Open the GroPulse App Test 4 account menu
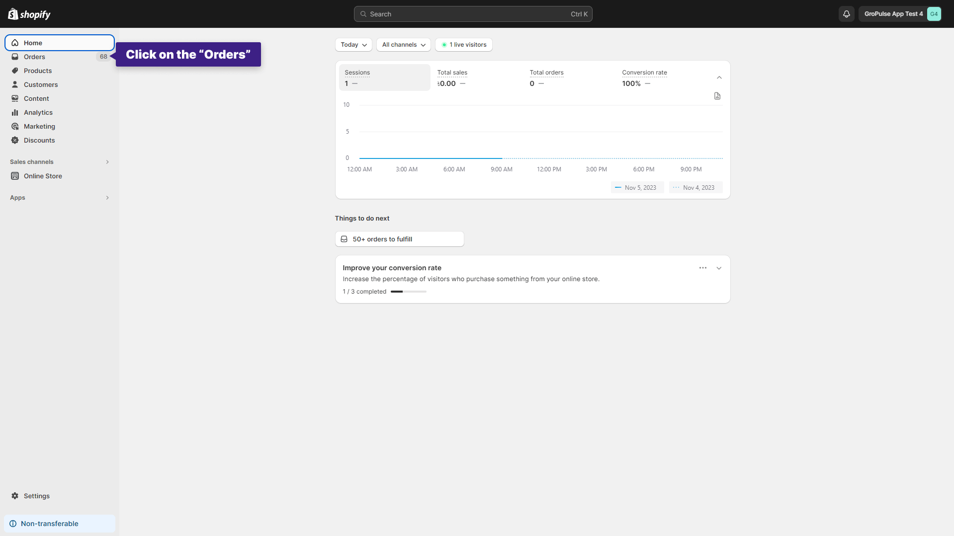 point(900,14)
